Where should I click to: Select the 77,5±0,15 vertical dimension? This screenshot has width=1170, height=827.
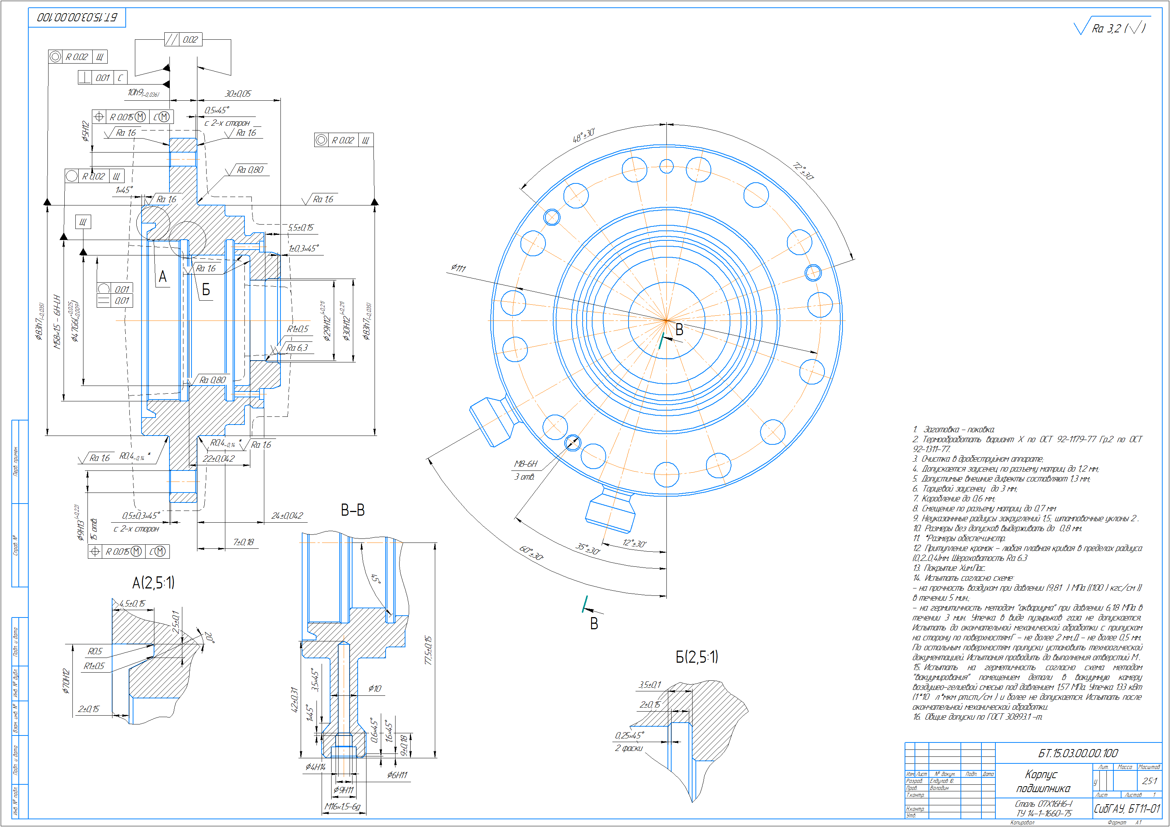(x=428, y=650)
